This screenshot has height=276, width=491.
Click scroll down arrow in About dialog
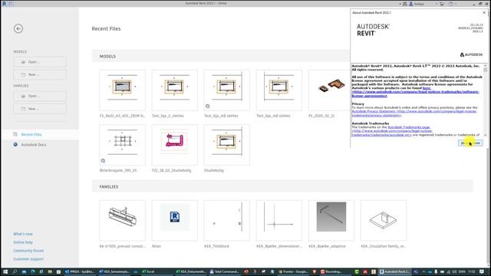click(x=486, y=135)
